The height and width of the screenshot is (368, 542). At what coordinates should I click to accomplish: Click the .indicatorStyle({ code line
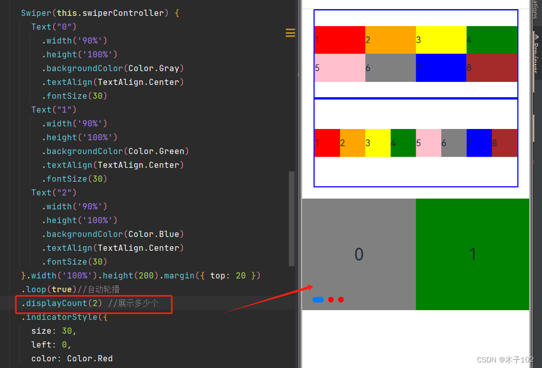64,317
